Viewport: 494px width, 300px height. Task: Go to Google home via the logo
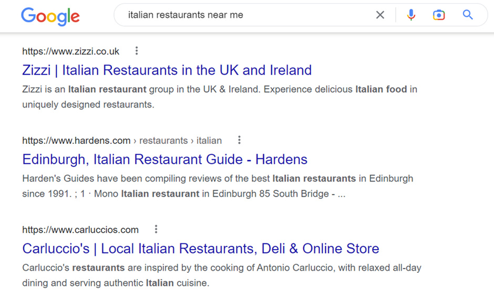[50, 16]
